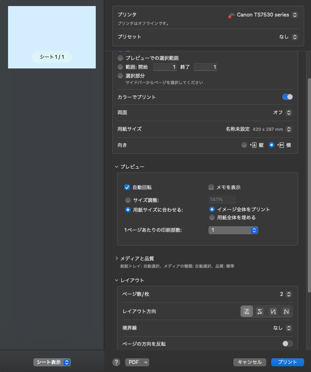
Task: Check the メモを表示 checkbox
Action: (211, 187)
